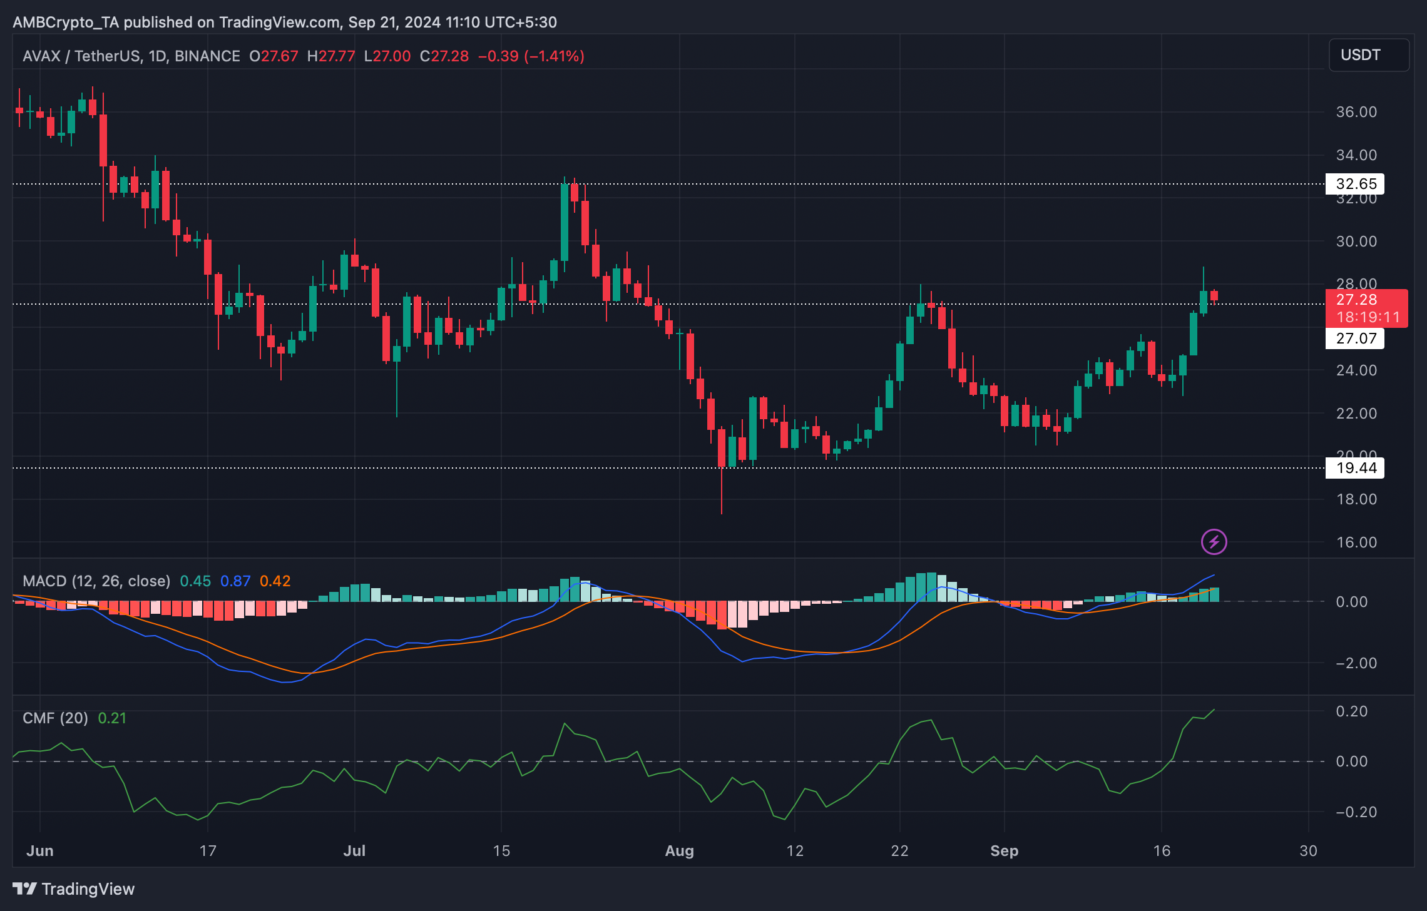Click the purple lightning bolt icon
Viewport: 1427px width, 911px height.
pyautogui.click(x=1214, y=542)
